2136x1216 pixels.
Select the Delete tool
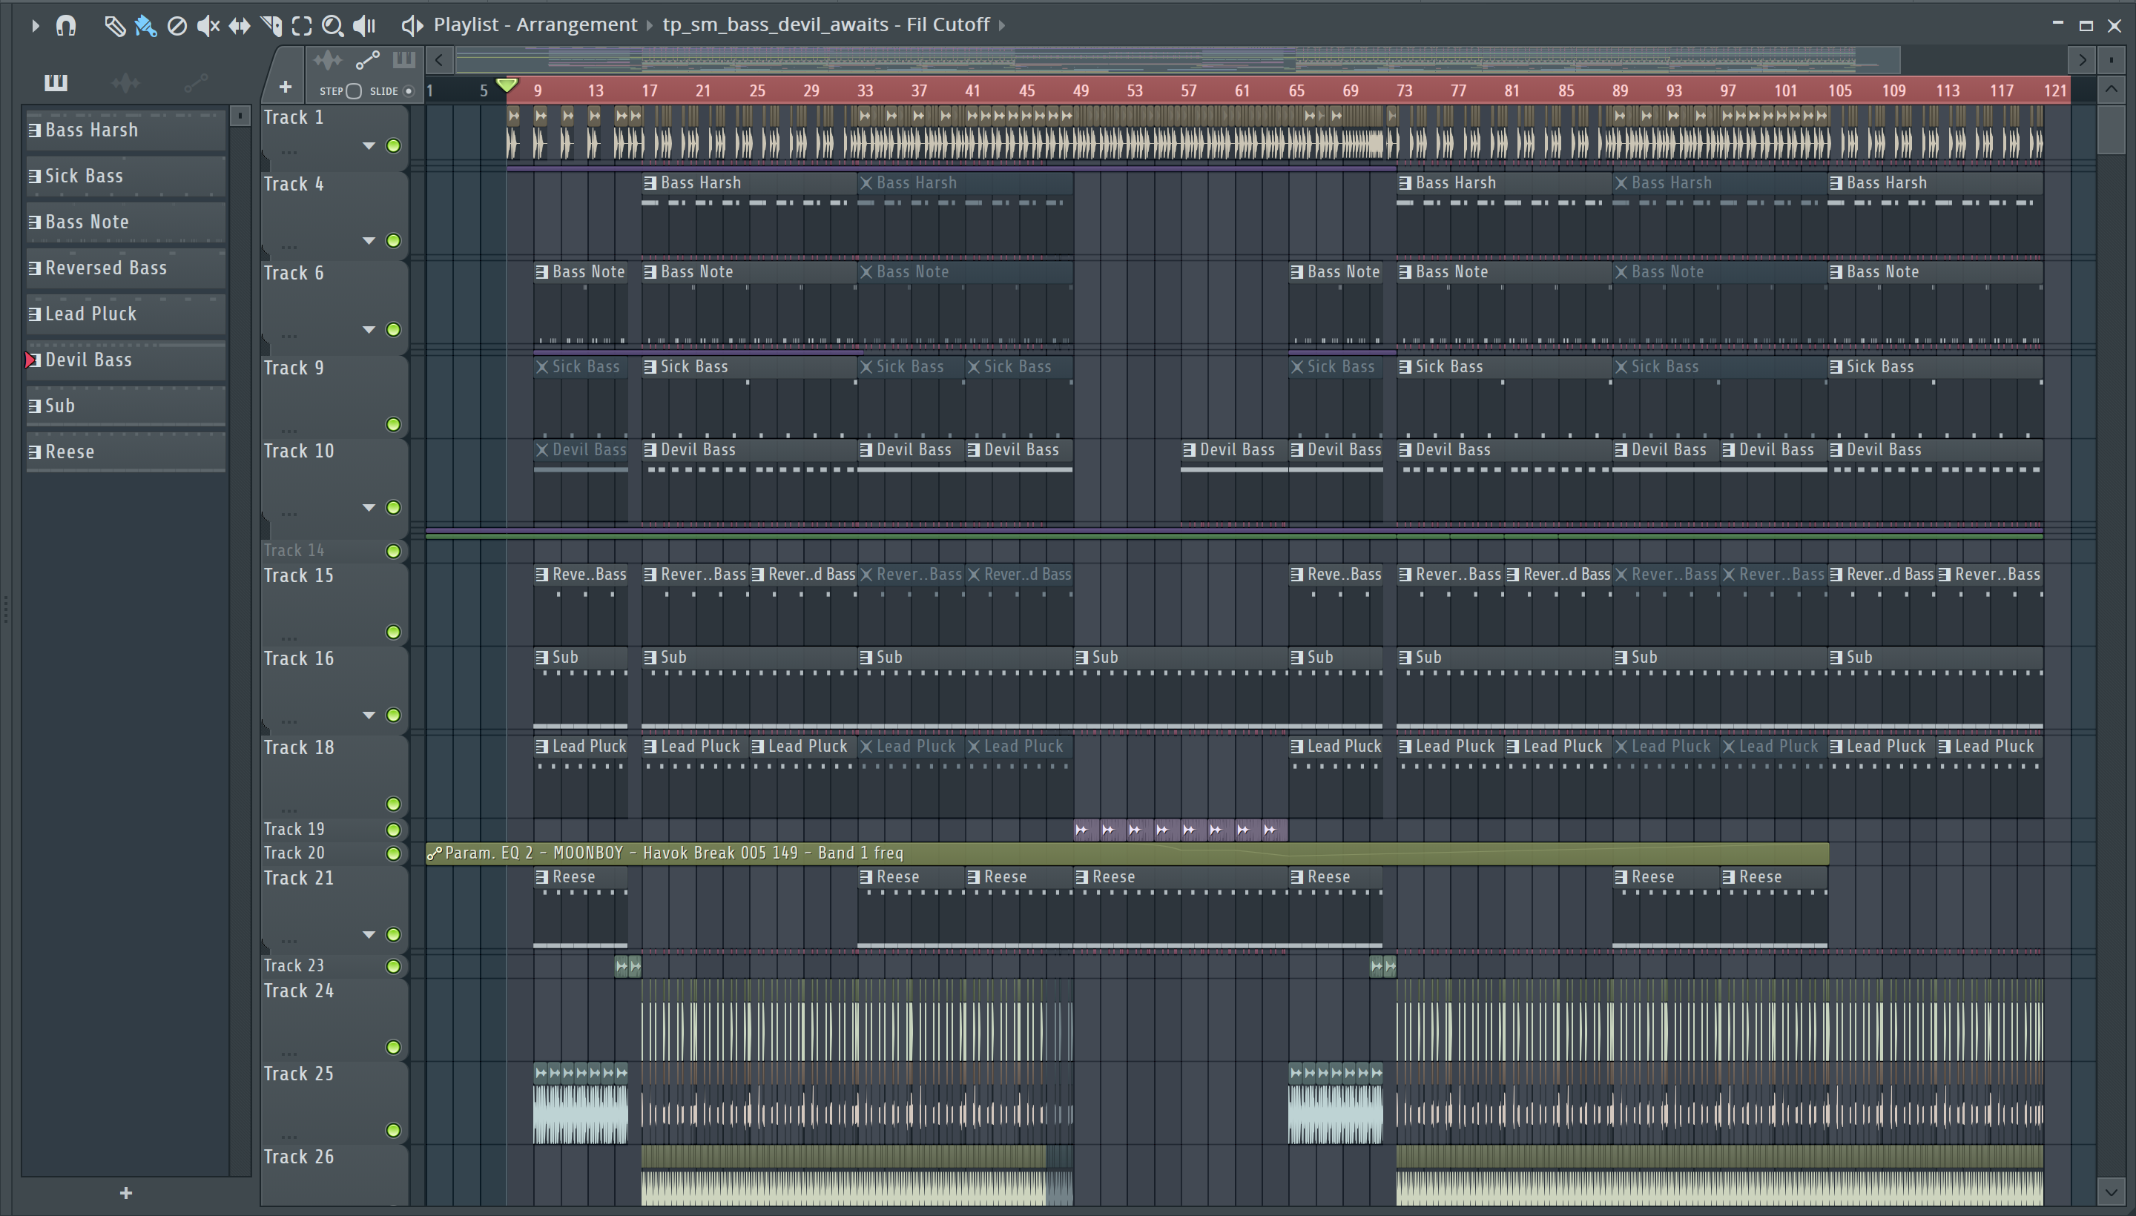pyautogui.click(x=177, y=26)
